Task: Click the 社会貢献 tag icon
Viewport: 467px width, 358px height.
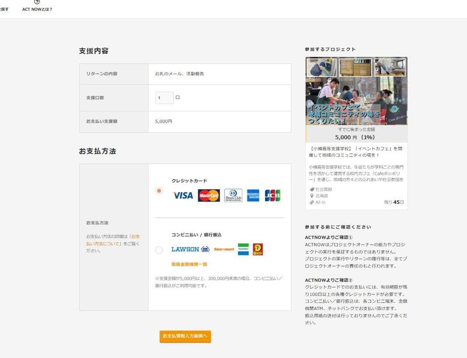Action: pos(312,189)
